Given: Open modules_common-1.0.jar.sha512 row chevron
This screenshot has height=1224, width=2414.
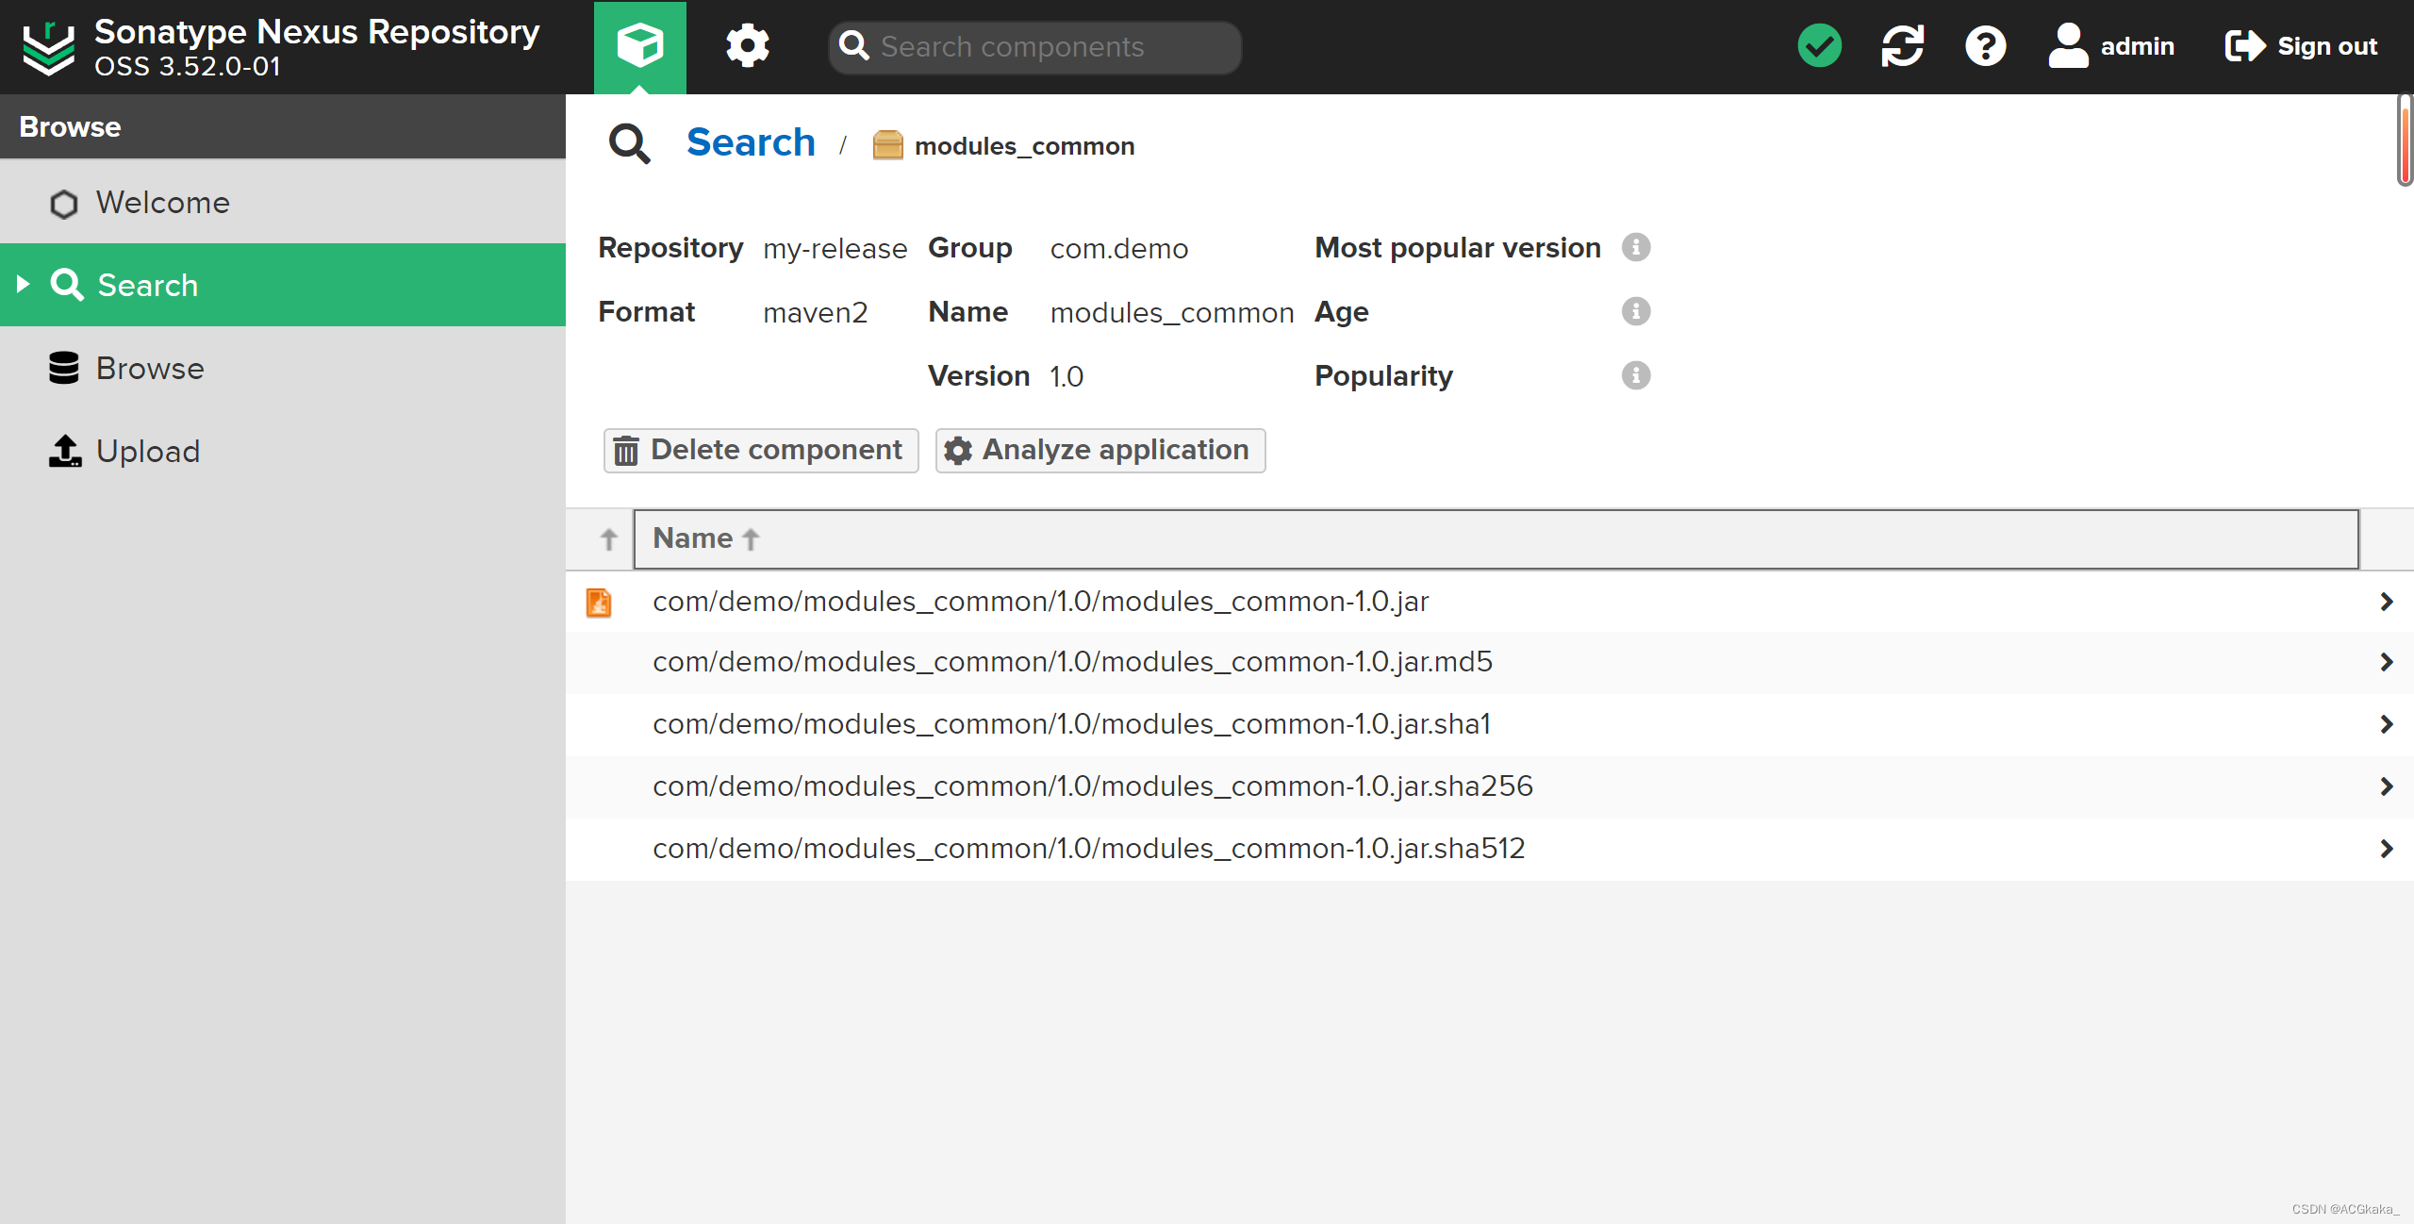Looking at the screenshot, I should (2386, 849).
